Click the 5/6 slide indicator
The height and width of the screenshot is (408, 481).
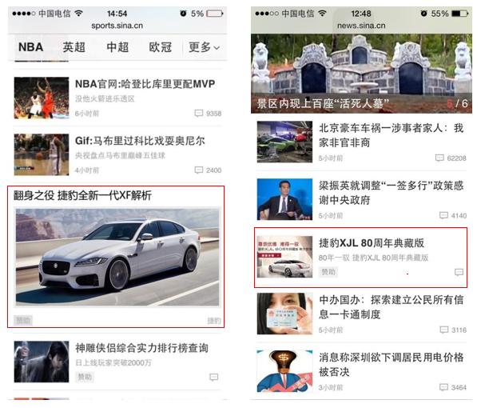(457, 103)
